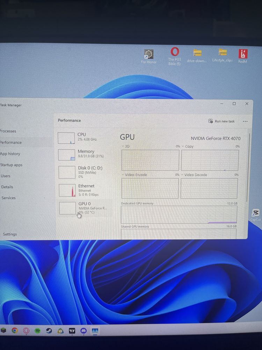Viewport: 262px width, 350px height.
Task: Open the App history page
Action: pyautogui.click(x=10, y=154)
